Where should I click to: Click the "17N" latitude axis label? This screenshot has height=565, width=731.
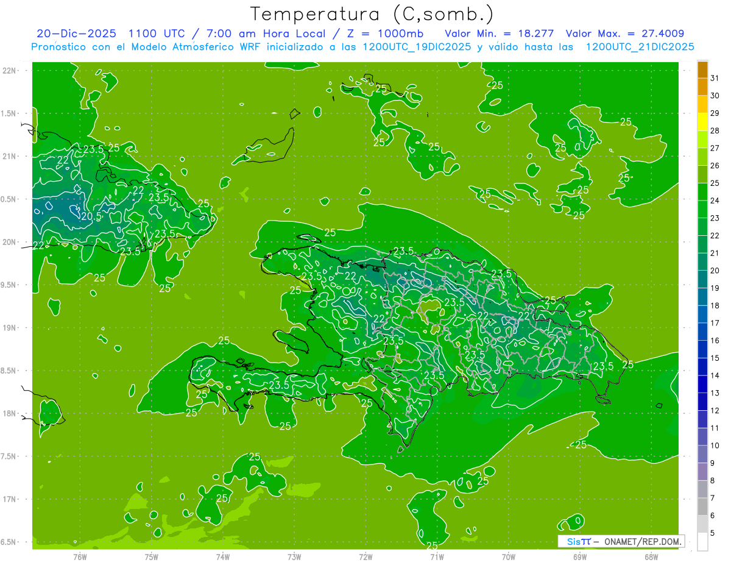9,499
